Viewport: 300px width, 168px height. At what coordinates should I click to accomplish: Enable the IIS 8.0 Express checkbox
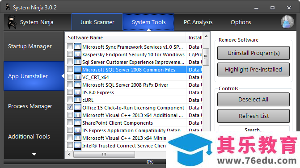(70, 92)
